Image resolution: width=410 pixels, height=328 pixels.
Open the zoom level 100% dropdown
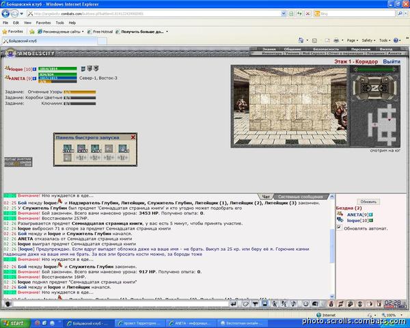401,315
